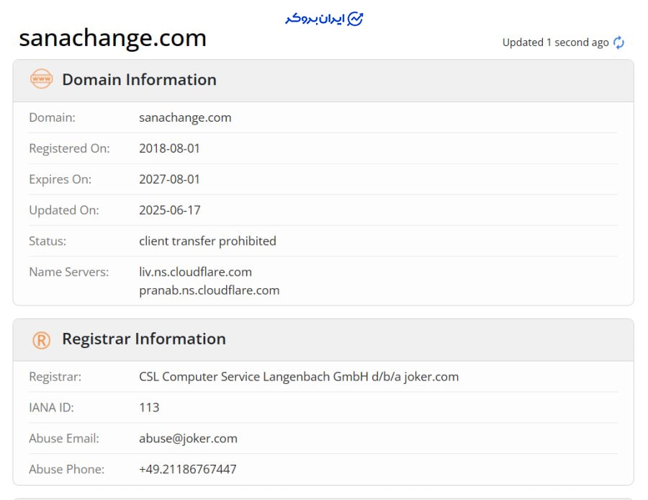The height and width of the screenshot is (500, 648).
Task: Select the updated date 2025-06-17
Action: [x=169, y=210]
